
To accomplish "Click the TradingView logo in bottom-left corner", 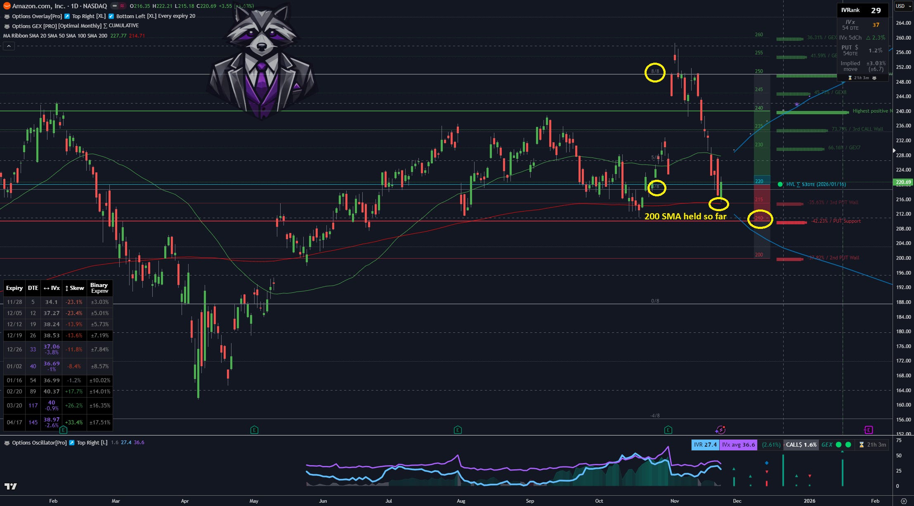I will (x=10, y=487).
